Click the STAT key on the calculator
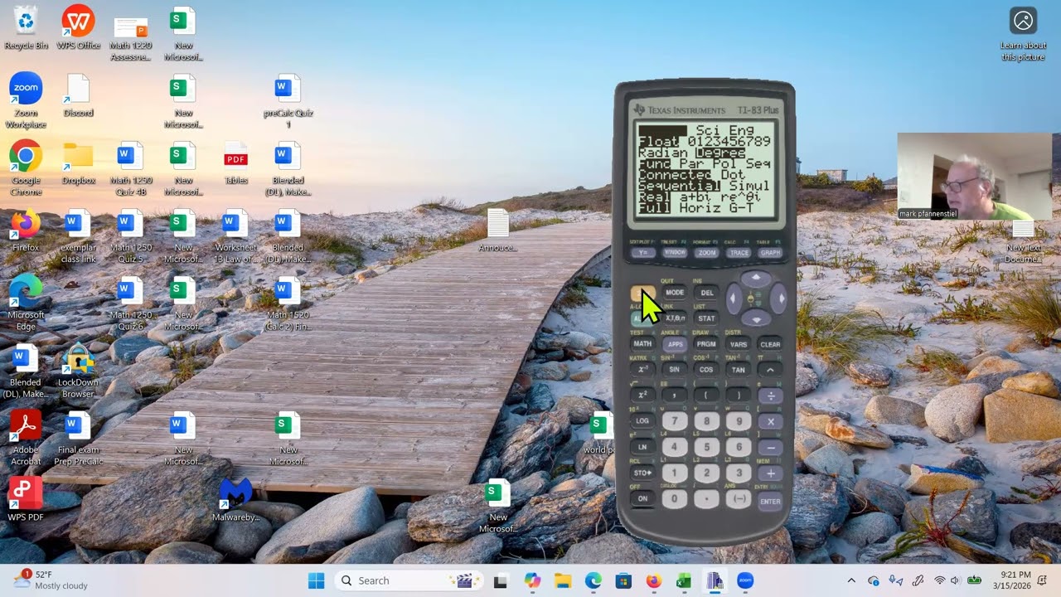Screen dimensions: 1061x597 (707, 318)
